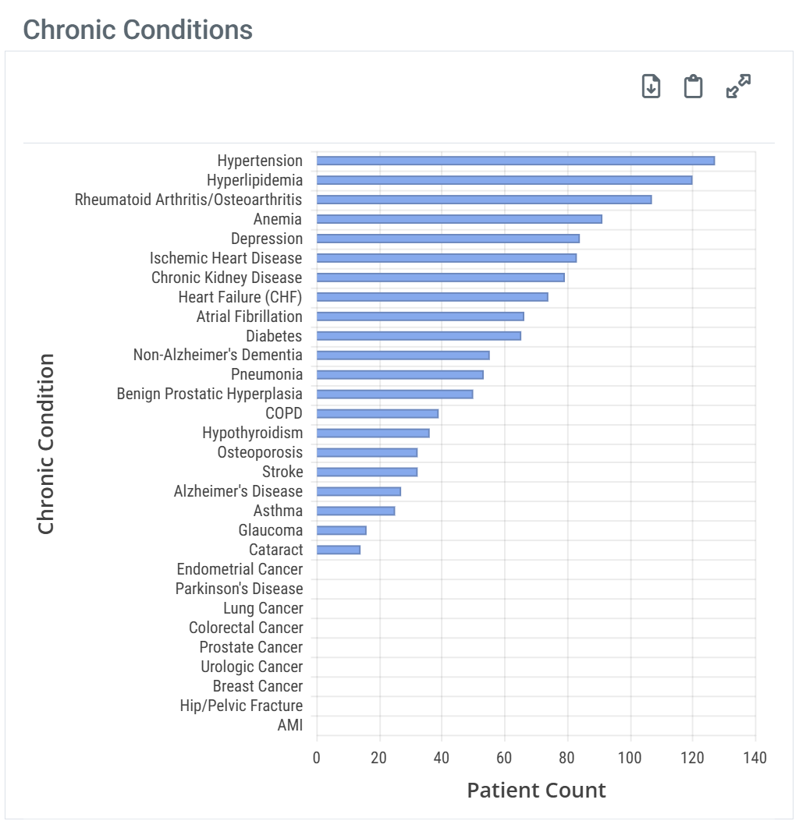Select the Diabetes bar
This screenshot has height=835, width=806.
tap(418, 336)
